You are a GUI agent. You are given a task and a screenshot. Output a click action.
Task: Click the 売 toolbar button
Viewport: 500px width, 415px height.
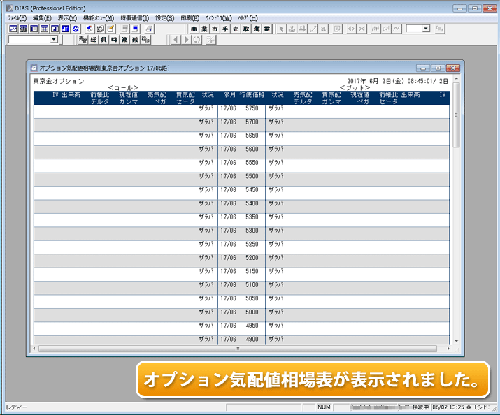click(x=236, y=29)
